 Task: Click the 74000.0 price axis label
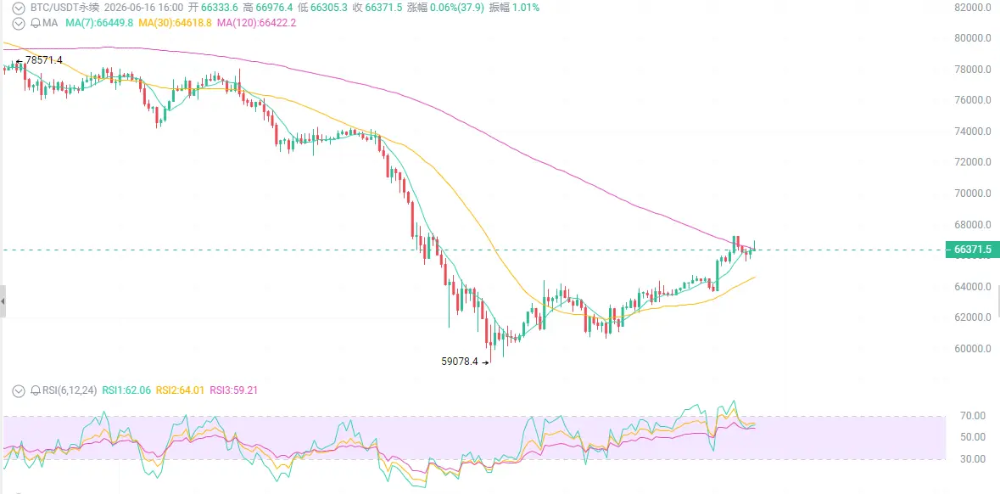point(973,132)
